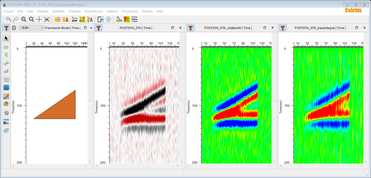Click the horizon layers tool in sidebar

tap(6, 47)
